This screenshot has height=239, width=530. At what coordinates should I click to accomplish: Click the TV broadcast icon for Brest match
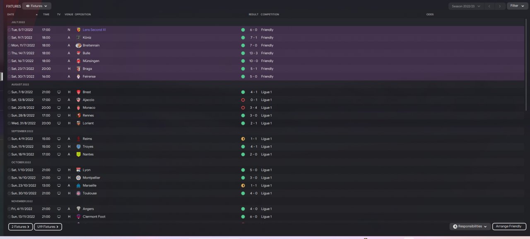tap(59, 92)
